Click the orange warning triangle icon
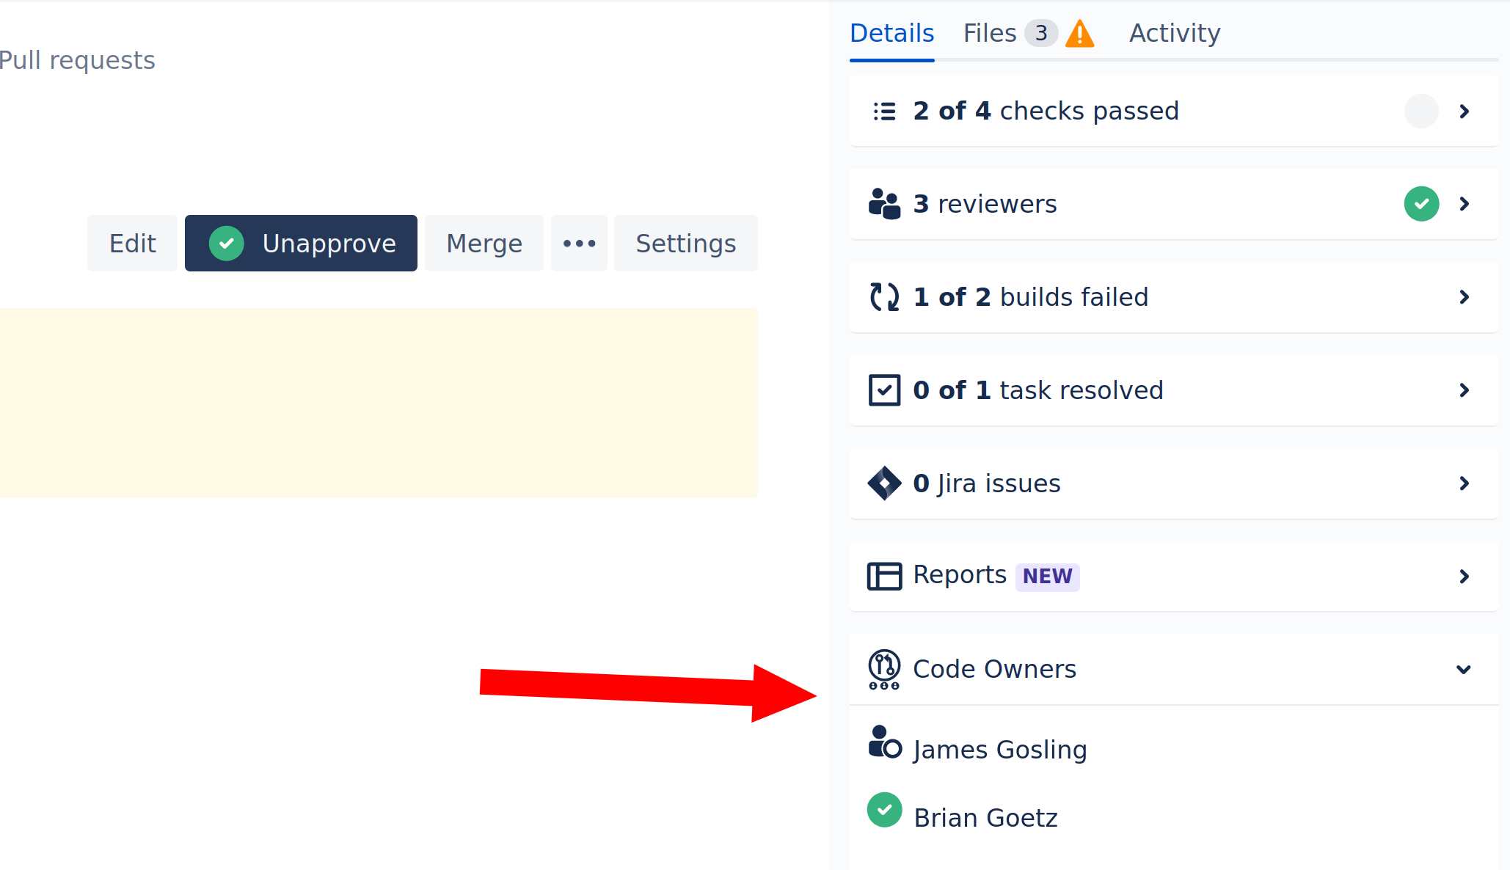1510x870 pixels. (x=1079, y=34)
